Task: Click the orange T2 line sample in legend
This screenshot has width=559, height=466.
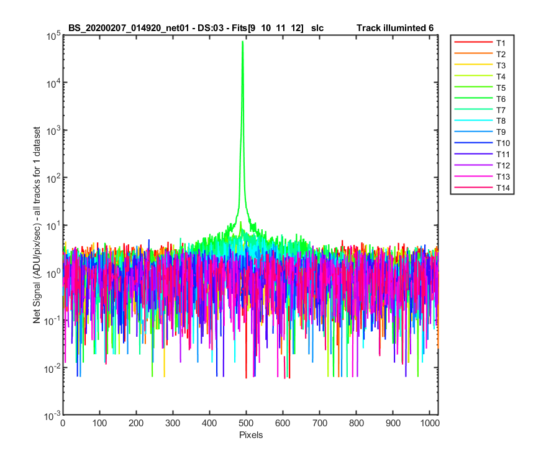Action: [x=473, y=53]
